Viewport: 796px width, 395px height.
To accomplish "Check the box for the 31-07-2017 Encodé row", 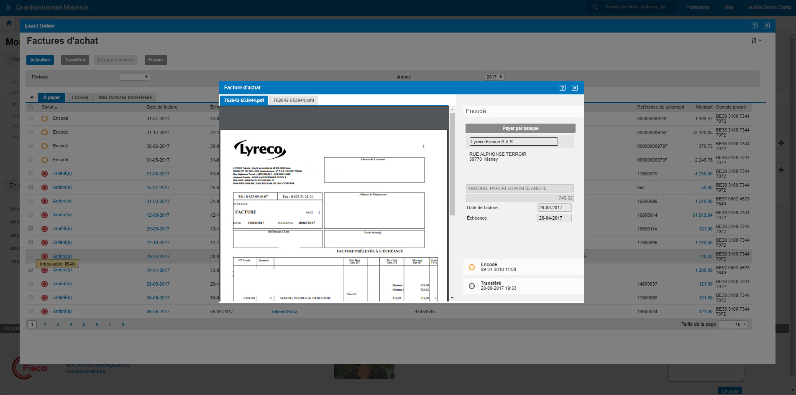I will (x=31, y=118).
